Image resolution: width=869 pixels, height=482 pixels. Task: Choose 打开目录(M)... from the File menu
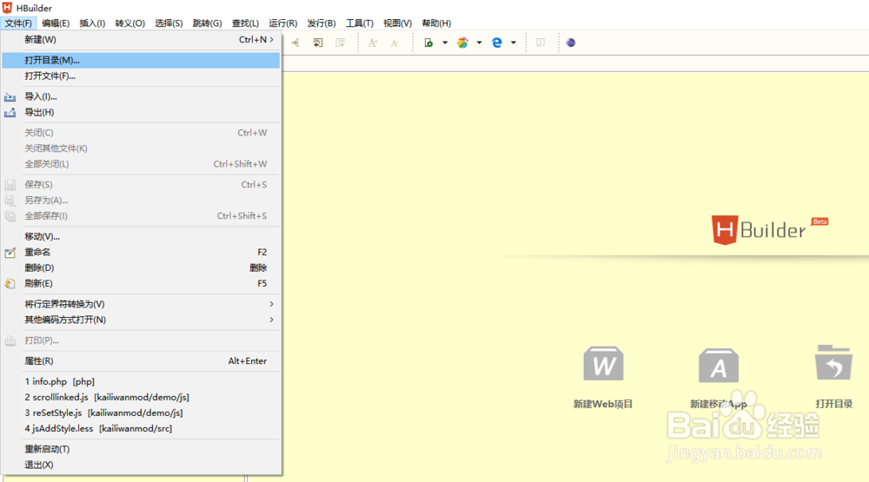point(141,61)
